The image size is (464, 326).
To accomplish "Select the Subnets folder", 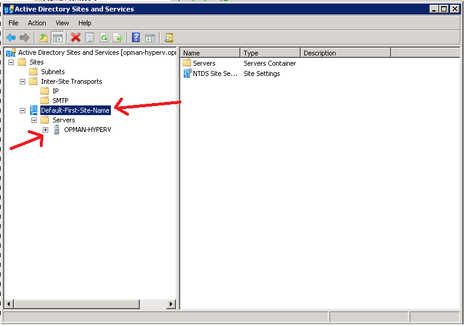I will pos(52,72).
